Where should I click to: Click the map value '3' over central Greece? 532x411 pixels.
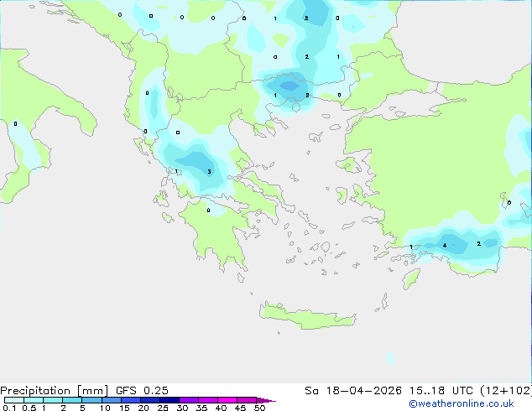click(x=209, y=172)
